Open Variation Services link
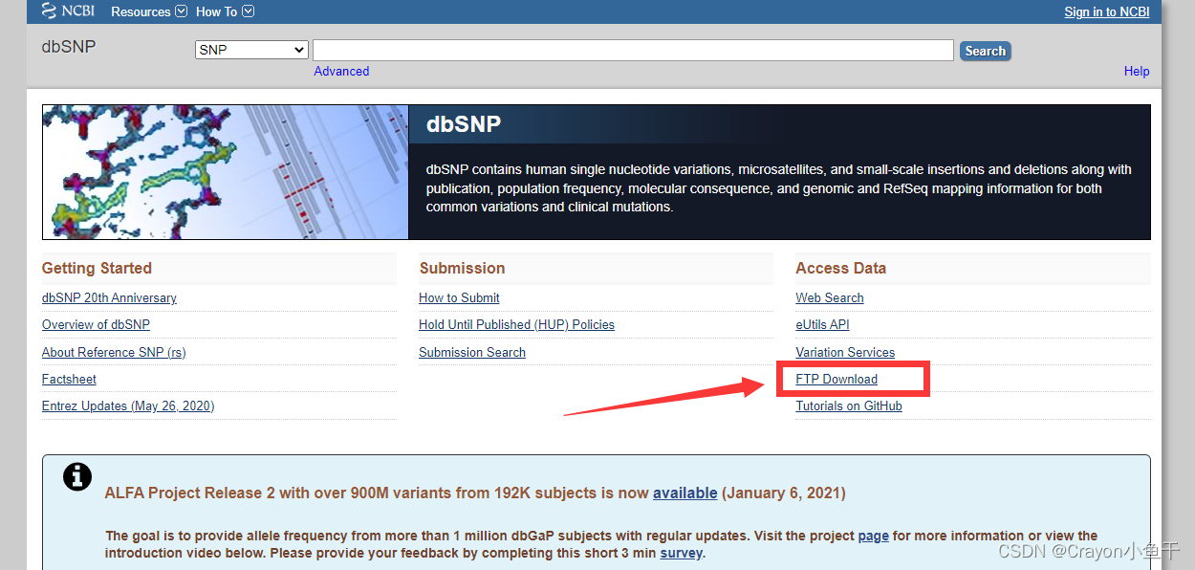This screenshot has width=1195, height=570. (845, 352)
